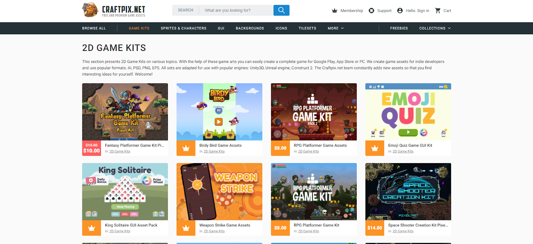Open the Support link
This screenshot has width=533, height=244.
coord(384,11)
